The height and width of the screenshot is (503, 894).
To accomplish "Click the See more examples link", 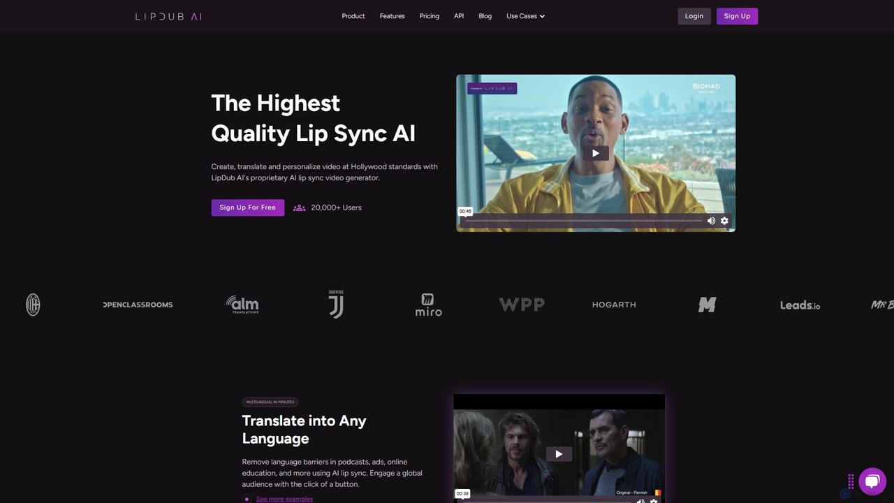I will [284, 499].
